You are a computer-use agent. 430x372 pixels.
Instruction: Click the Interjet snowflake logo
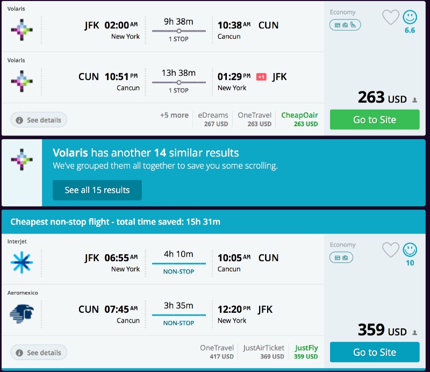[21, 262]
